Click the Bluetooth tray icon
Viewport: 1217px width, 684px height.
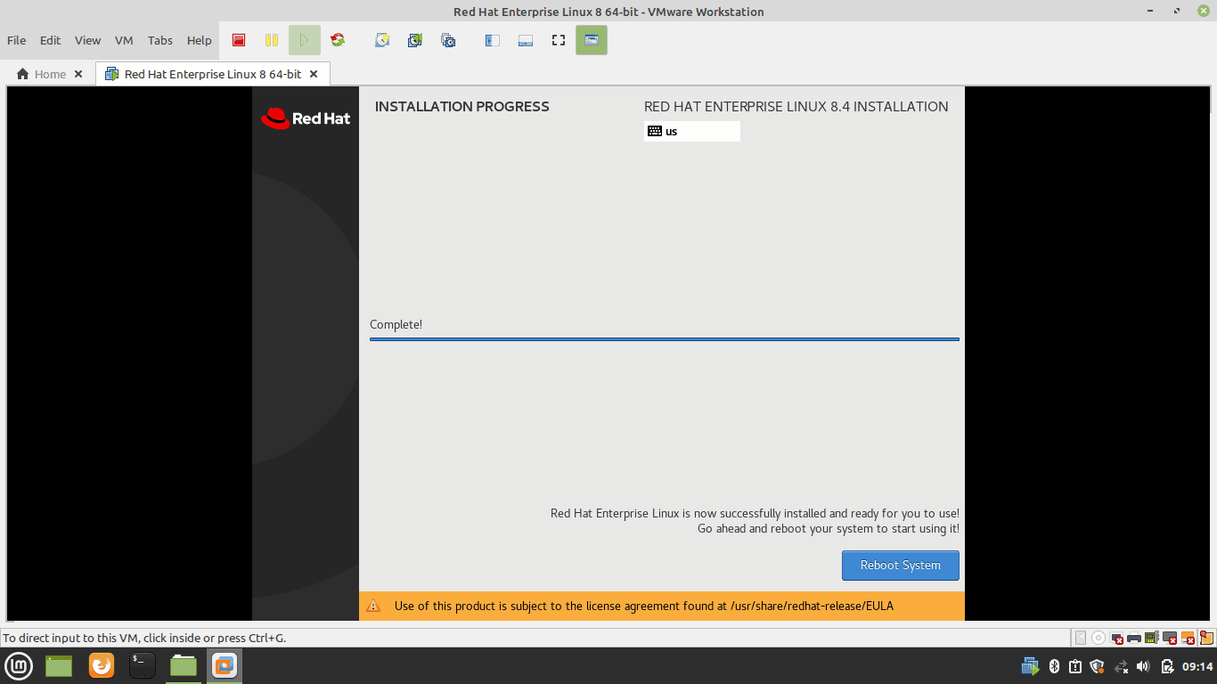1054,666
